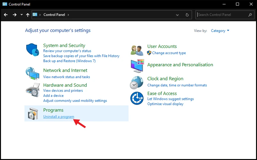Expand the recent locations chevron
Viewport: 257px width, 160px height.
22,15
